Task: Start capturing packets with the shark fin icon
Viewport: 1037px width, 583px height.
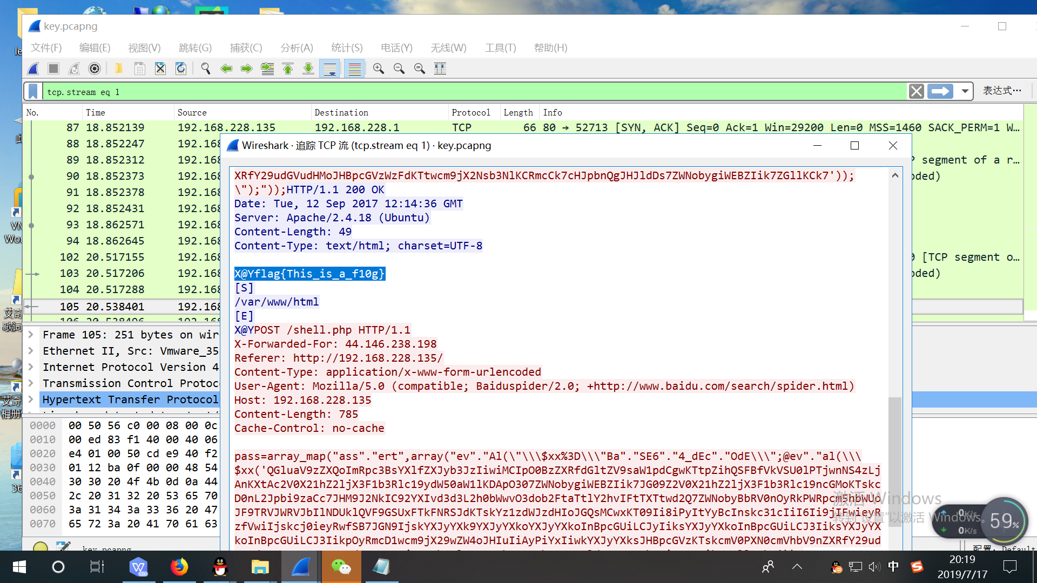Action: (33, 69)
